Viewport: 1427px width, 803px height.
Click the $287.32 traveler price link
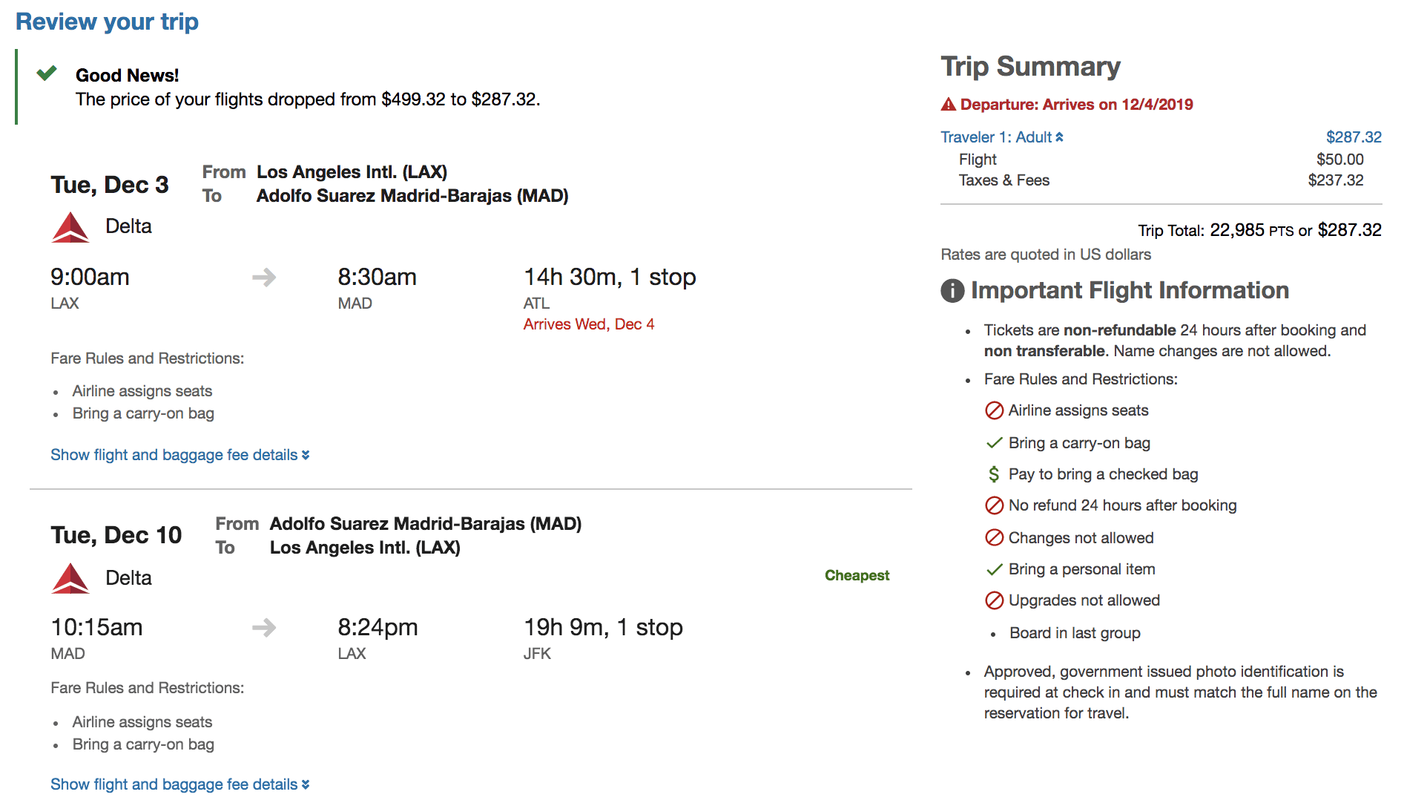point(1353,137)
